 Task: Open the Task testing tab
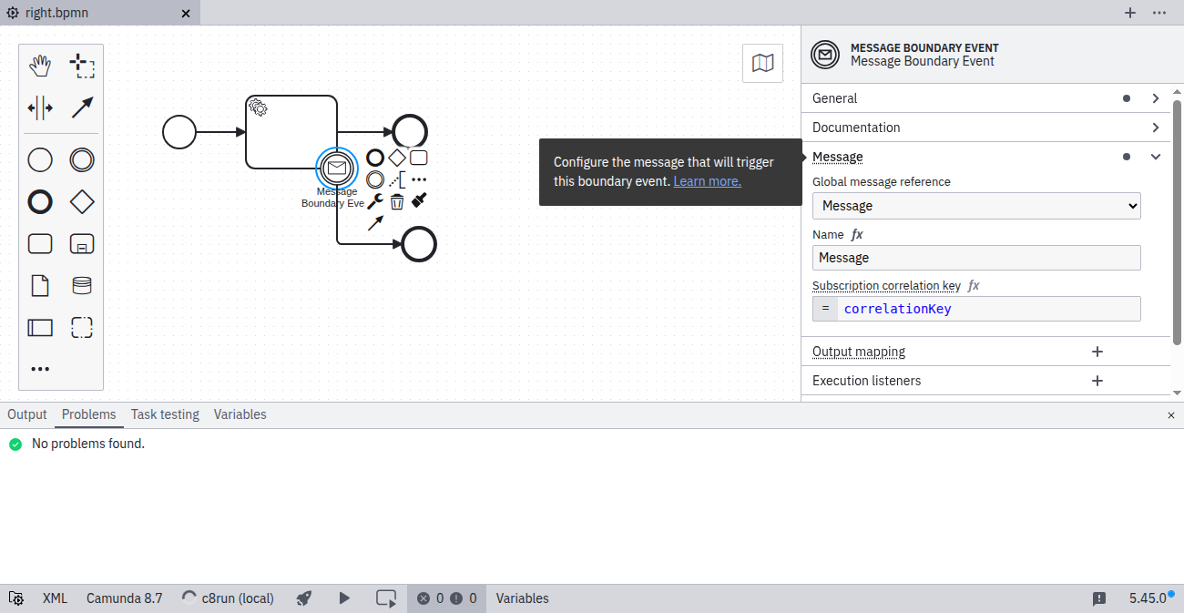165,414
